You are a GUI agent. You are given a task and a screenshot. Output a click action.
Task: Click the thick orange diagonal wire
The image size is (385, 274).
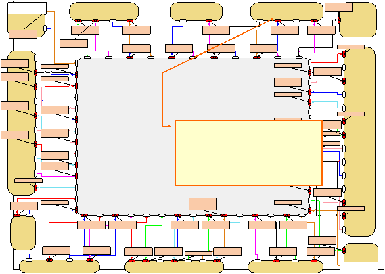217,46
